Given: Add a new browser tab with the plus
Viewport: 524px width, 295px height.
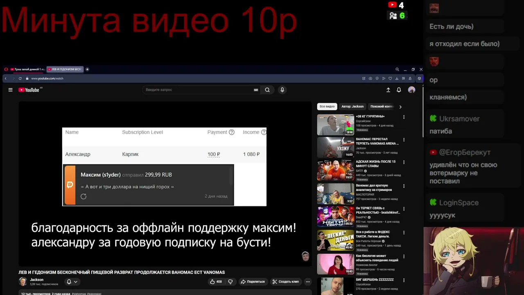Looking at the screenshot, I should tap(87, 69).
